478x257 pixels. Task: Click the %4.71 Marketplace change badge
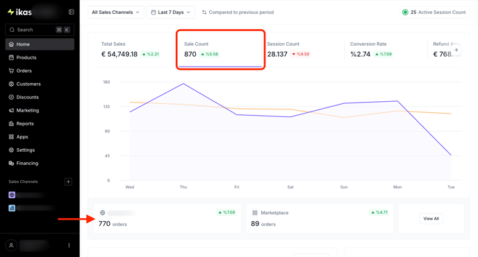click(379, 213)
